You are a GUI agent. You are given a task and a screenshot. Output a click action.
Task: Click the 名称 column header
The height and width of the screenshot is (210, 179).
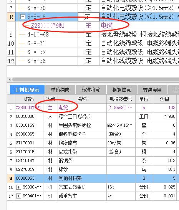coord(82,99)
